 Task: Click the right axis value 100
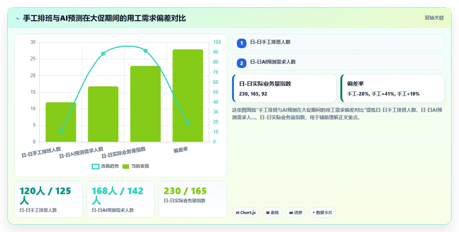217,42
